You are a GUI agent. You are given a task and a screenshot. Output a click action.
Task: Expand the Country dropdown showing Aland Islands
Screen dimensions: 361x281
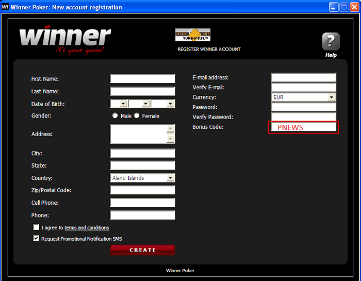click(x=170, y=178)
